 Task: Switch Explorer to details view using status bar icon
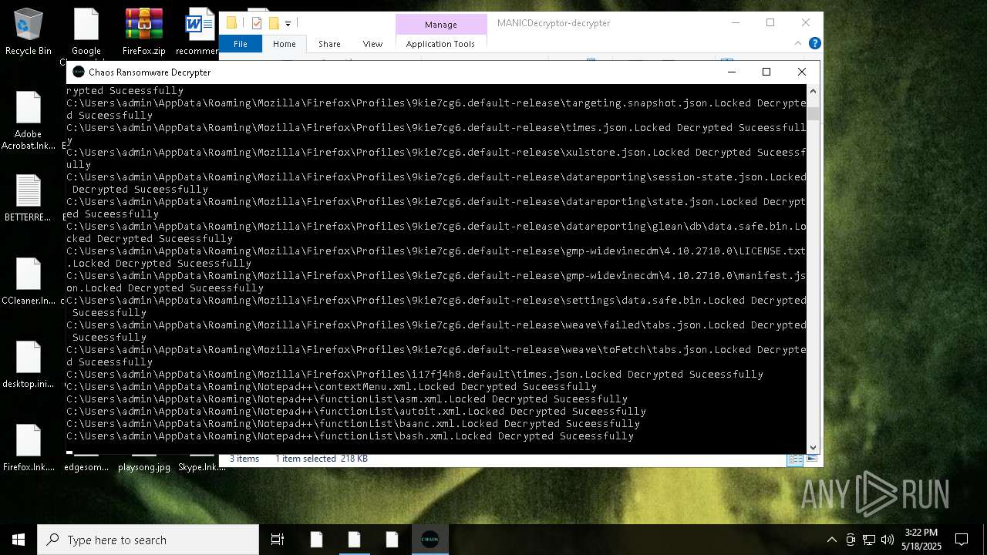pyautogui.click(x=794, y=459)
